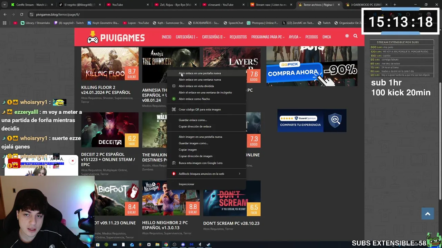The height and width of the screenshot is (248, 442).
Task: Choose 'Guardar enlace como...'
Action: (206, 120)
